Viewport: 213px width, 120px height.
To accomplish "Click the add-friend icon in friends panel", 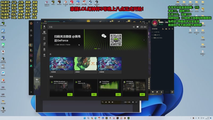I will tap(163, 29).
